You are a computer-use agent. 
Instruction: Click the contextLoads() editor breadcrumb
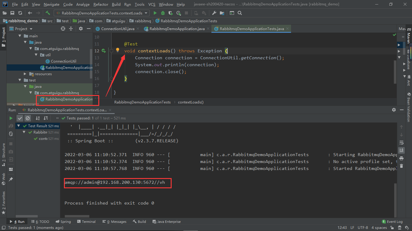pyautogui.click(x=191, y=102)
